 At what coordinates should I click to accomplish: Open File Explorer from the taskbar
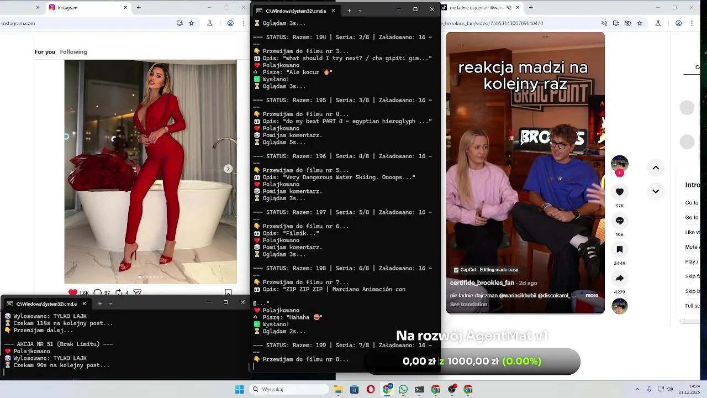click(338, 389)
